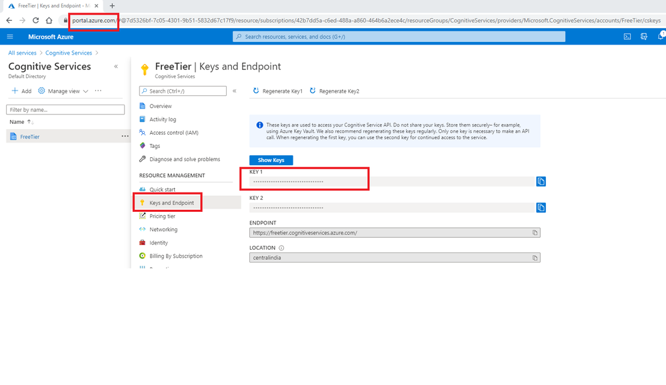Click the Regenerate Key2 button

click(x=334, y=91)
